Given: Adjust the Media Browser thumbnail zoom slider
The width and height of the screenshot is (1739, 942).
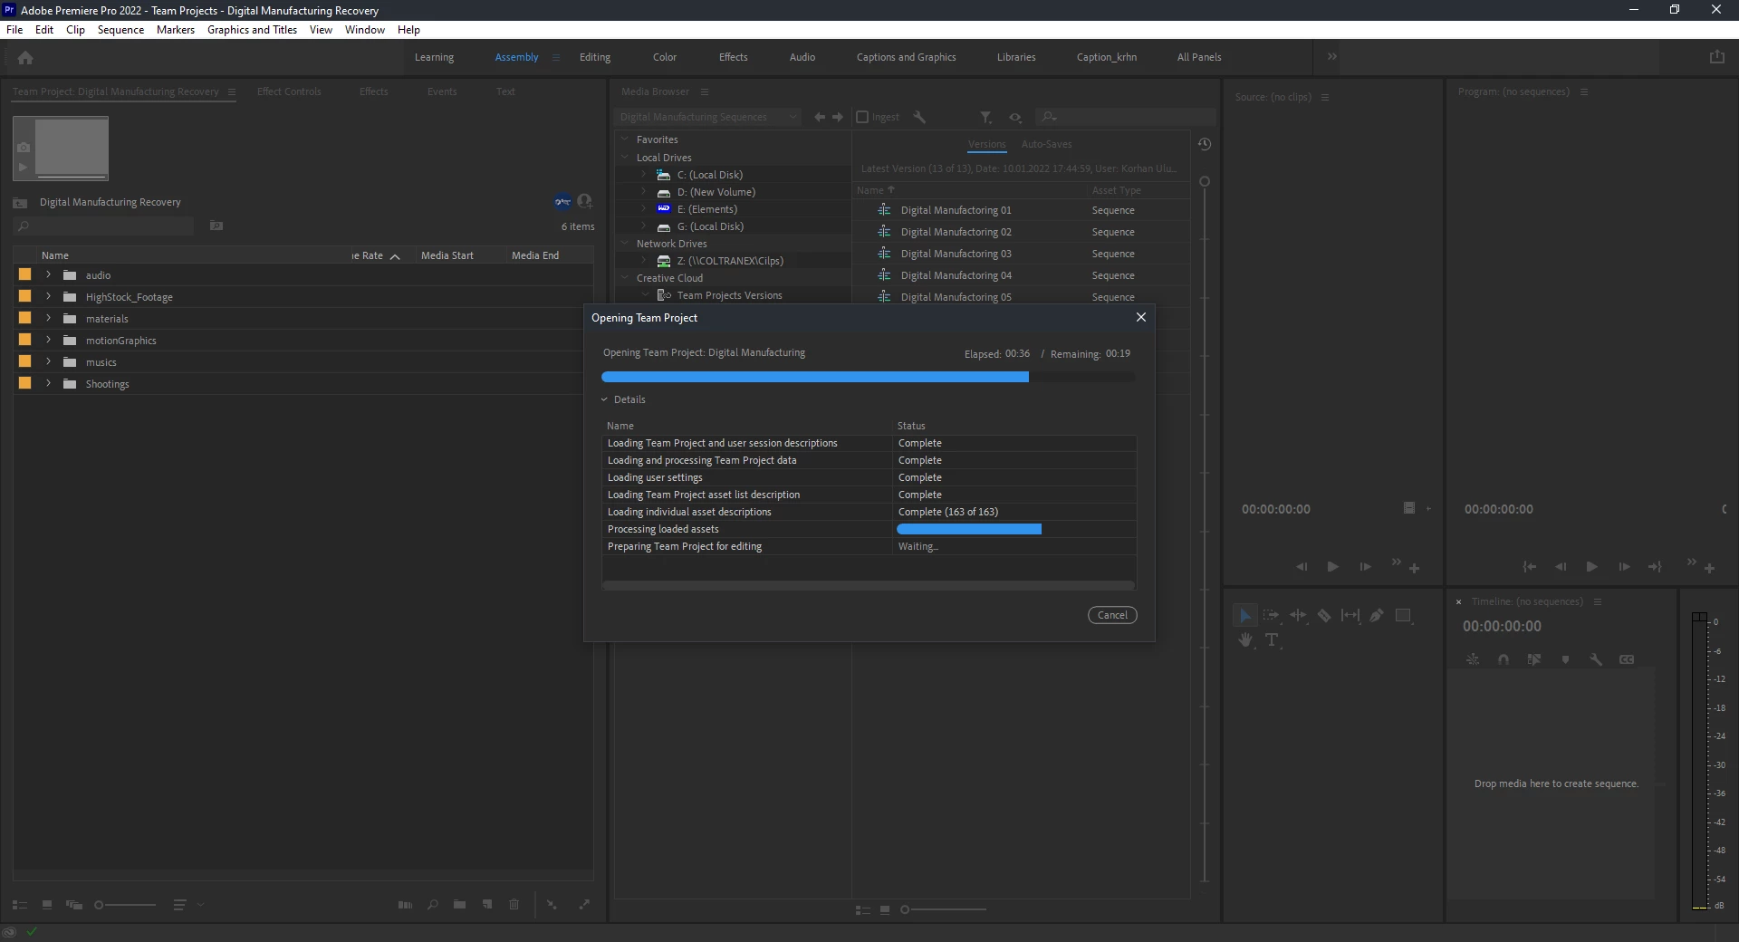Looking at the screenshot, I should (x=943, y=909).
